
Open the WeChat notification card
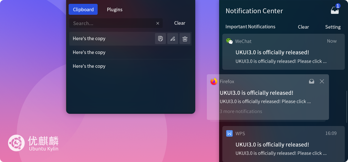tap(284, 52)
